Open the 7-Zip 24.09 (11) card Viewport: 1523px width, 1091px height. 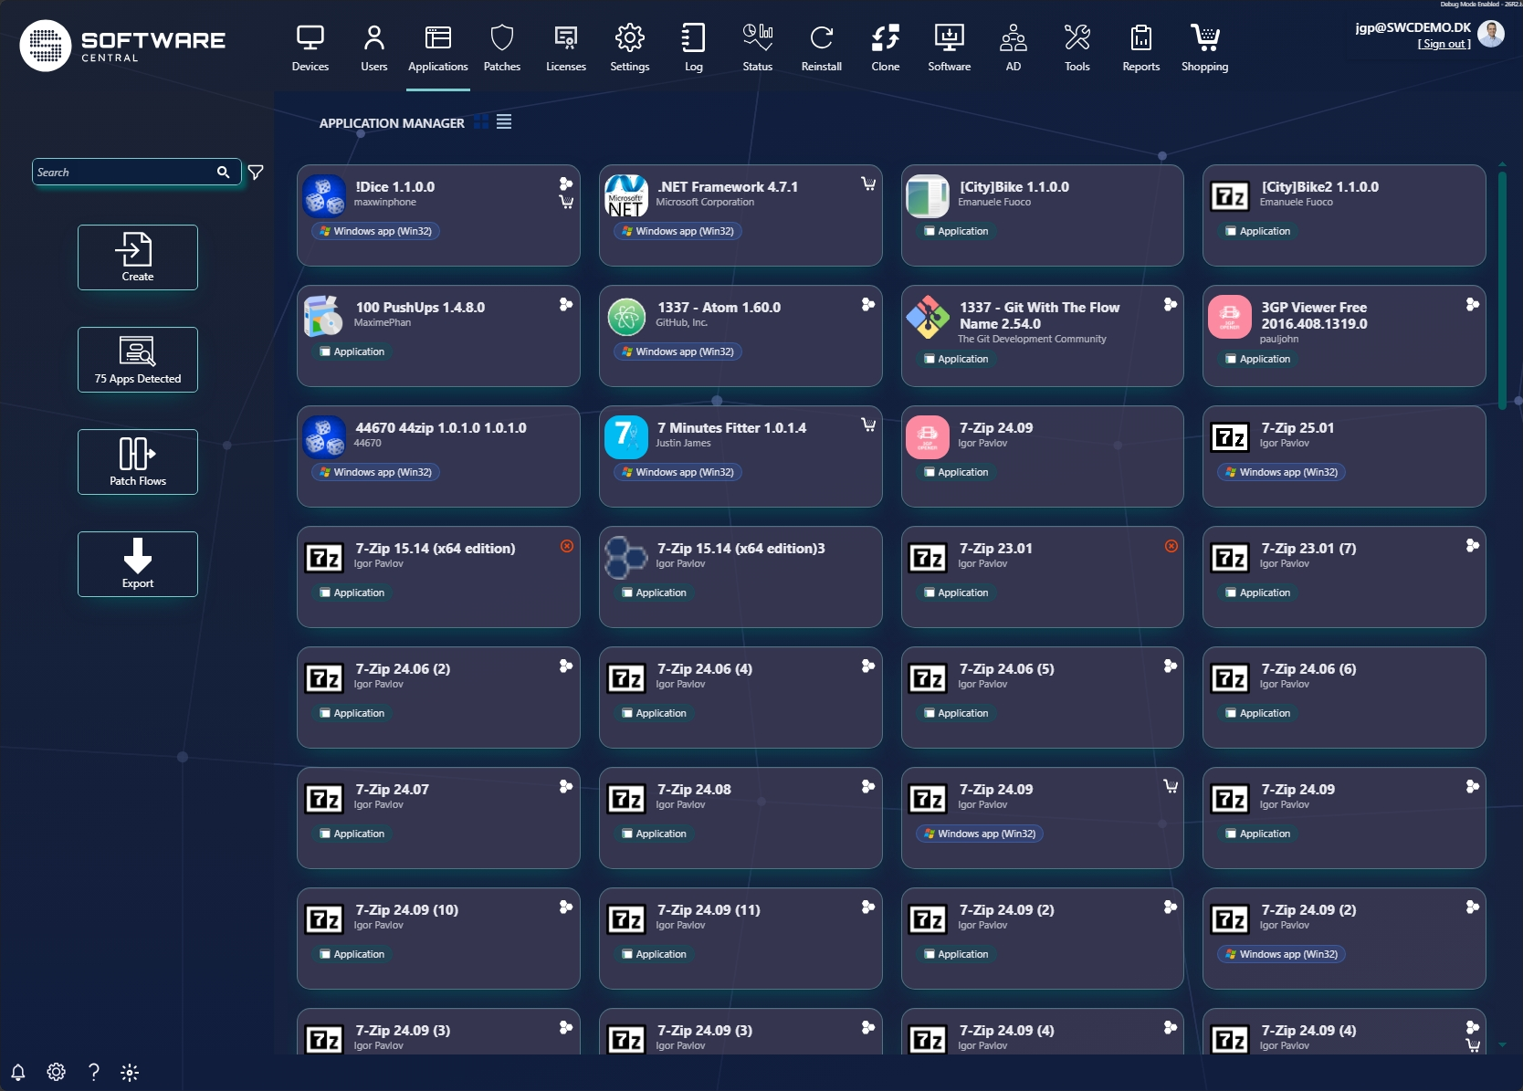pyautogui.click(x=740, y=939)
